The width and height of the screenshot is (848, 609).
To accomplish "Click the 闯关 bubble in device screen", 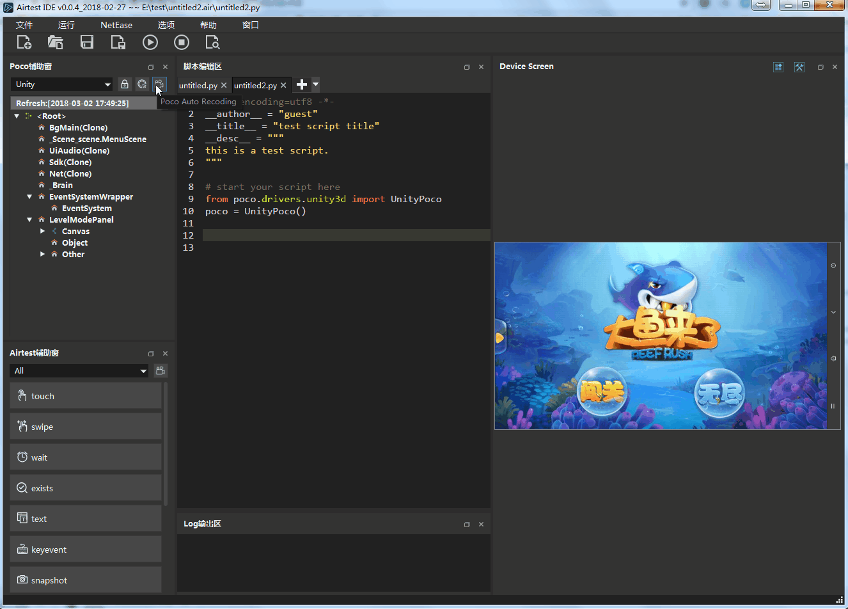I will click(602, 391).
